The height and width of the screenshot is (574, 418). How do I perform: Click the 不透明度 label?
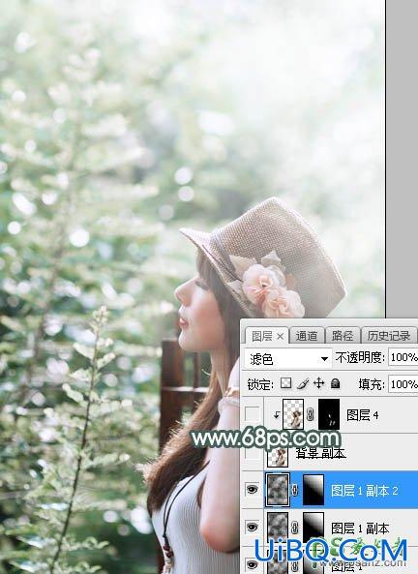[360, 357]
